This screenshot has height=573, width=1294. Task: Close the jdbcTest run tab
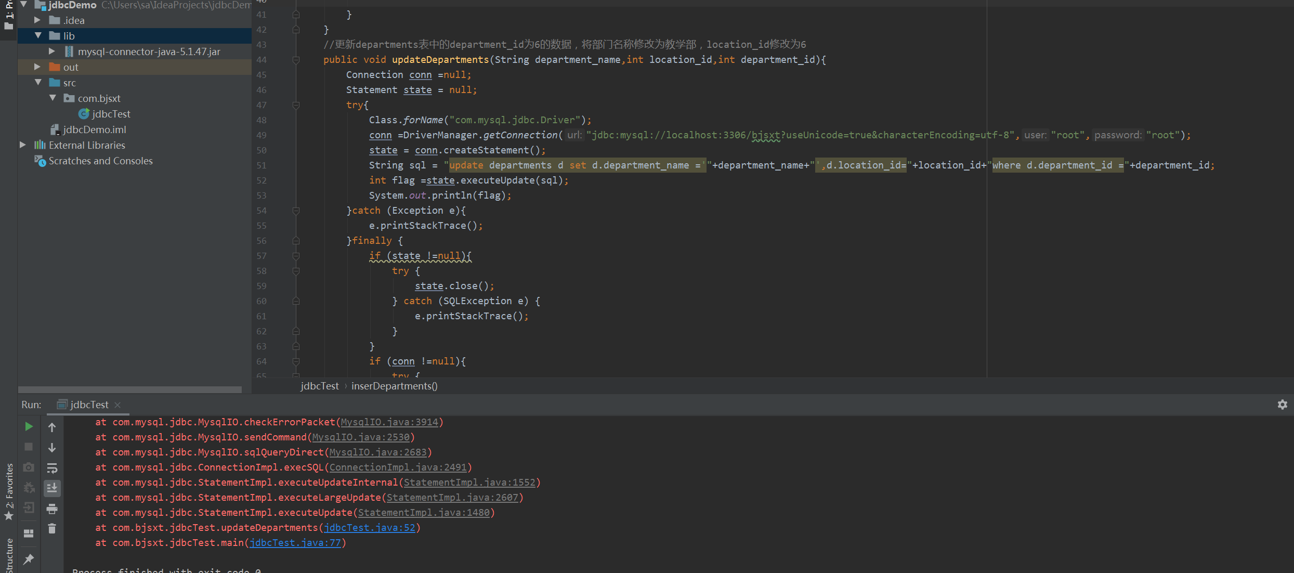pyautogui.click(x=117, y=405)
